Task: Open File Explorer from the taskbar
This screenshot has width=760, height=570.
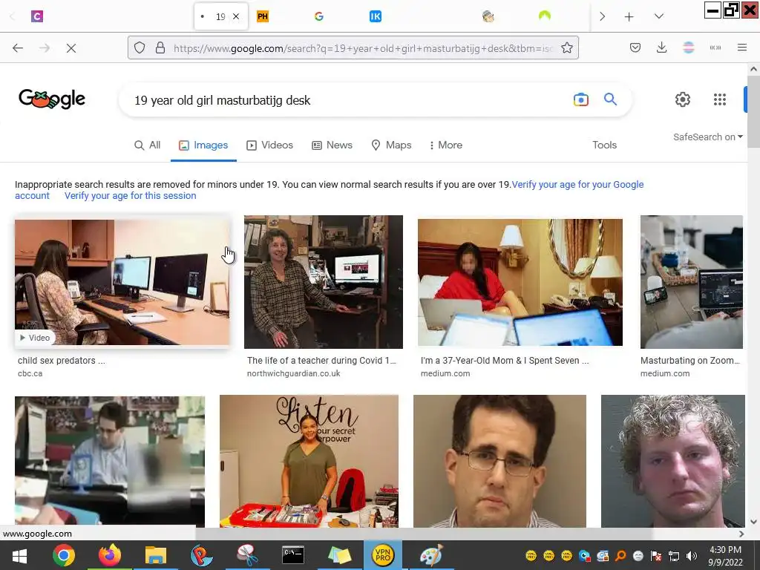Action: click(x=156, y=555)
